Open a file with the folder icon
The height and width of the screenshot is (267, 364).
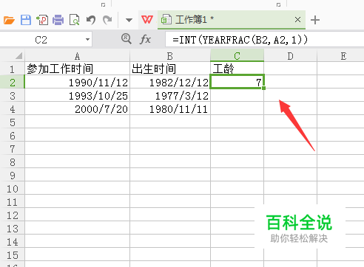tap(9, 20)
